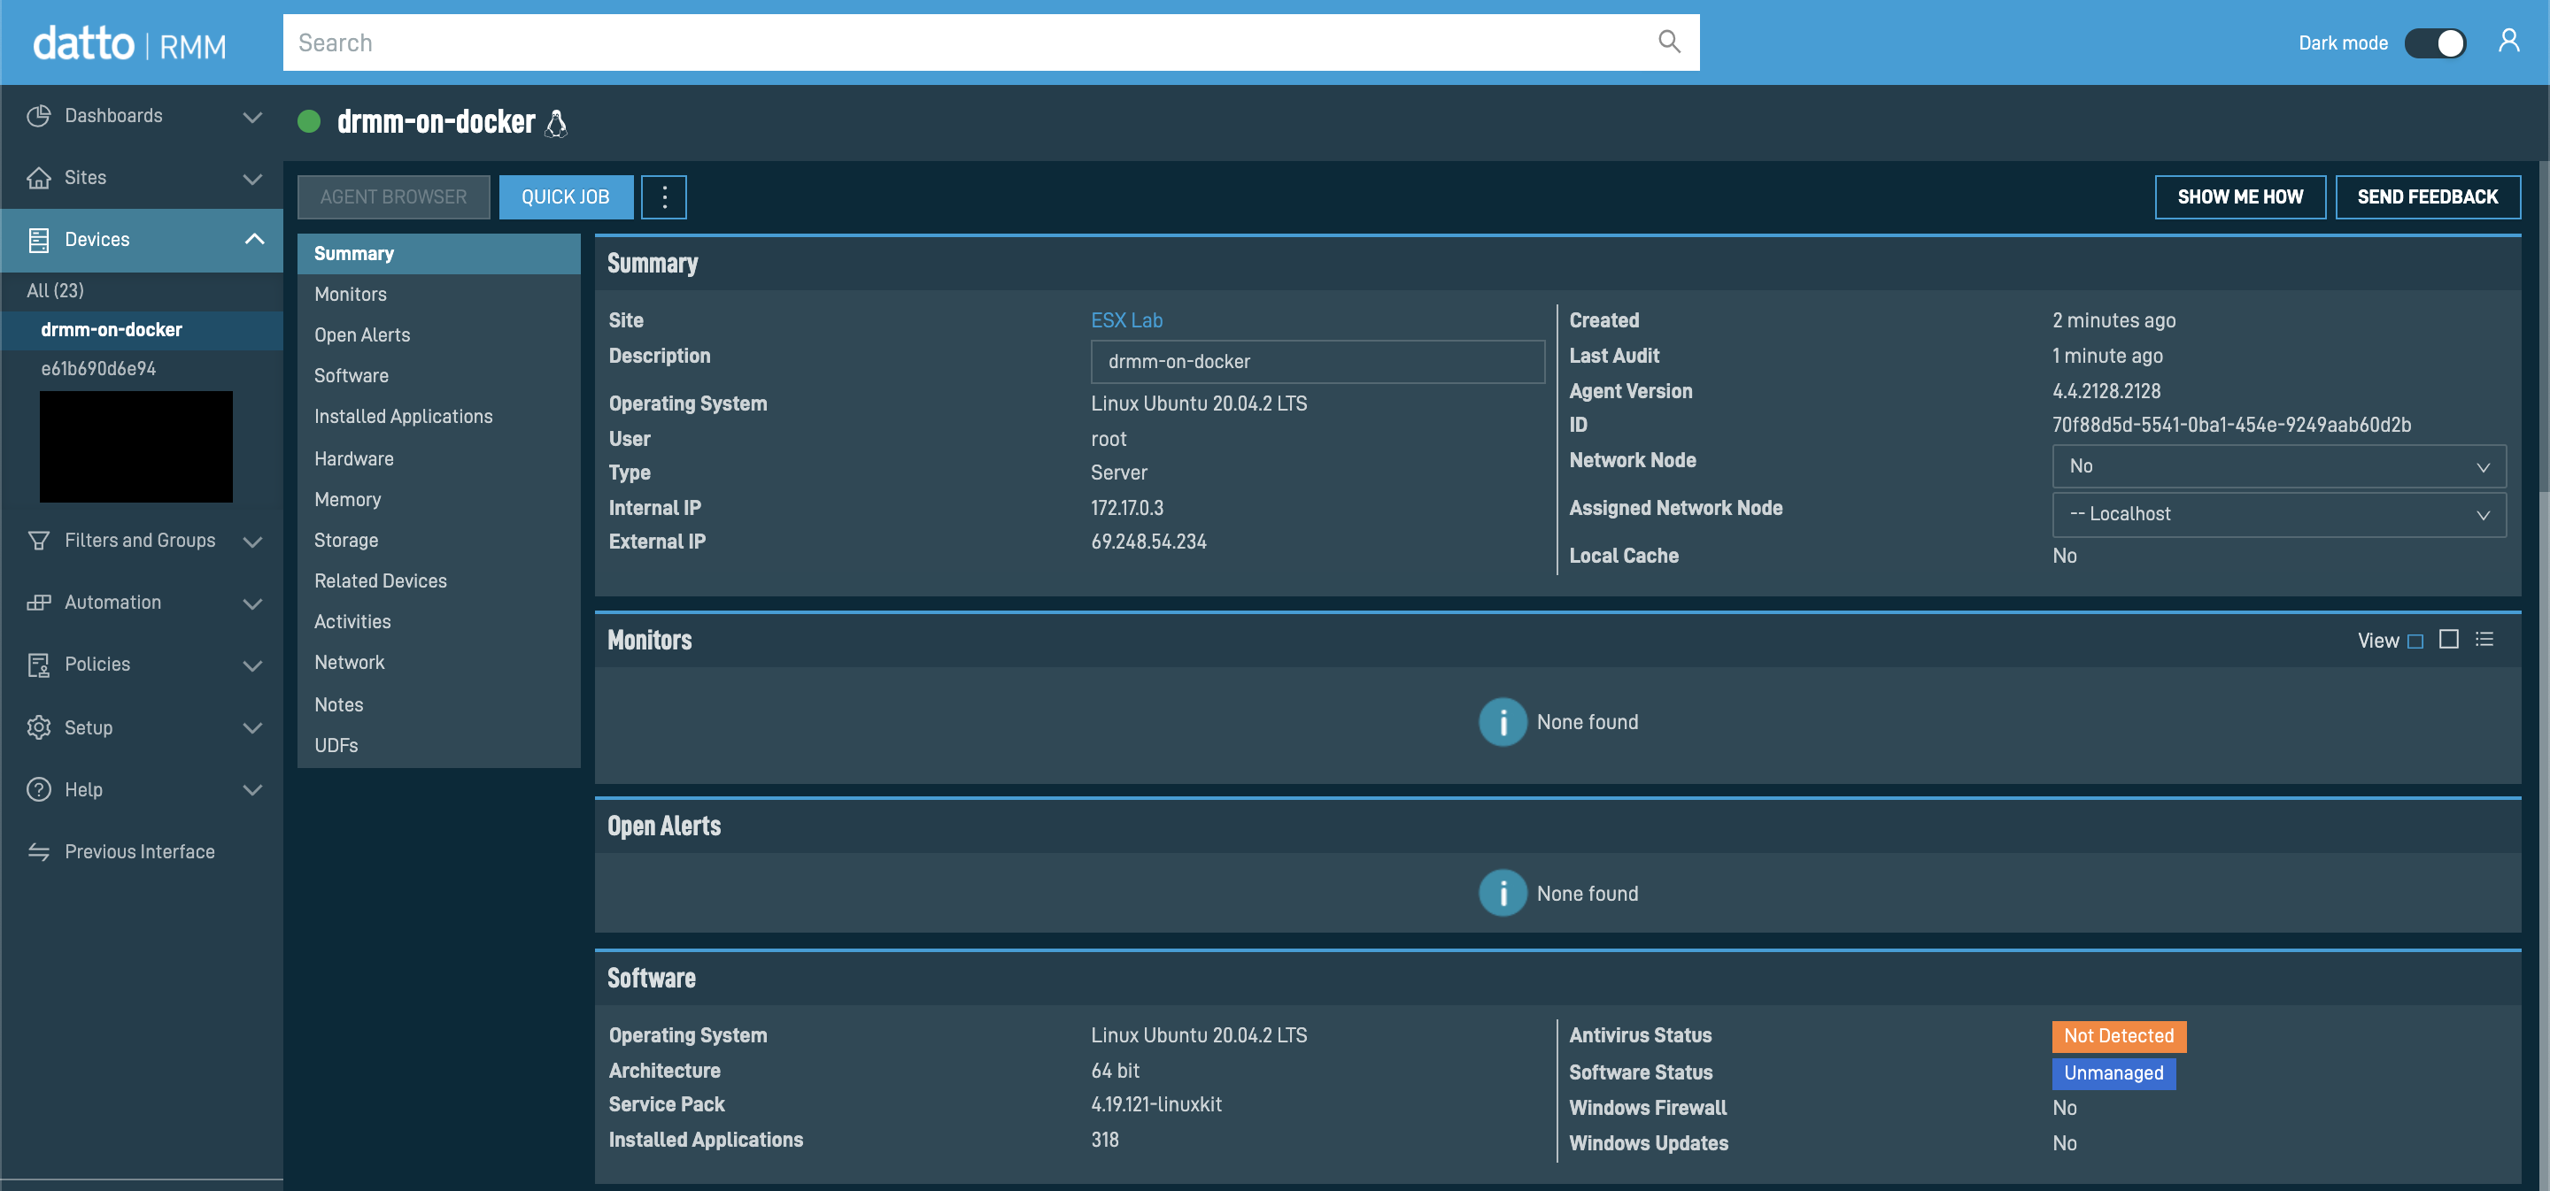Switch Monitors to list view icon

point(2484,639)
